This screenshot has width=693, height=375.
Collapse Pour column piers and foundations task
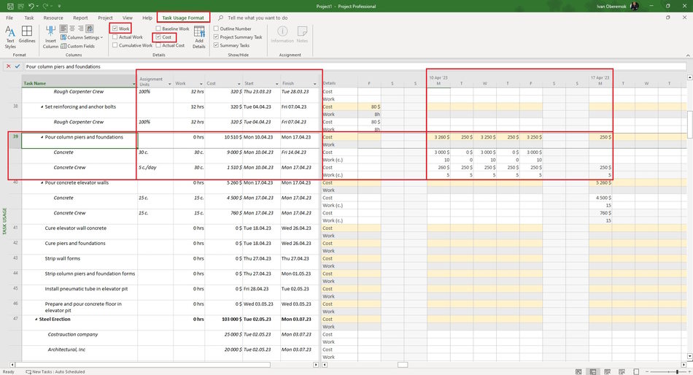pyautogui.click(x=42, y=137)
